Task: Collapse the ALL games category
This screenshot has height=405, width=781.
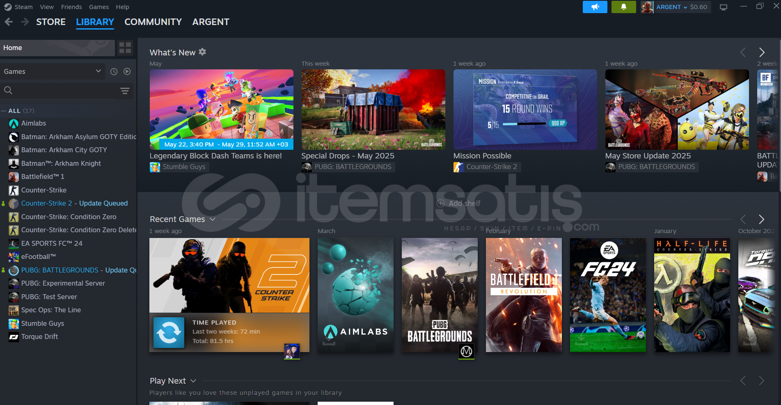Action: (4, 111)
